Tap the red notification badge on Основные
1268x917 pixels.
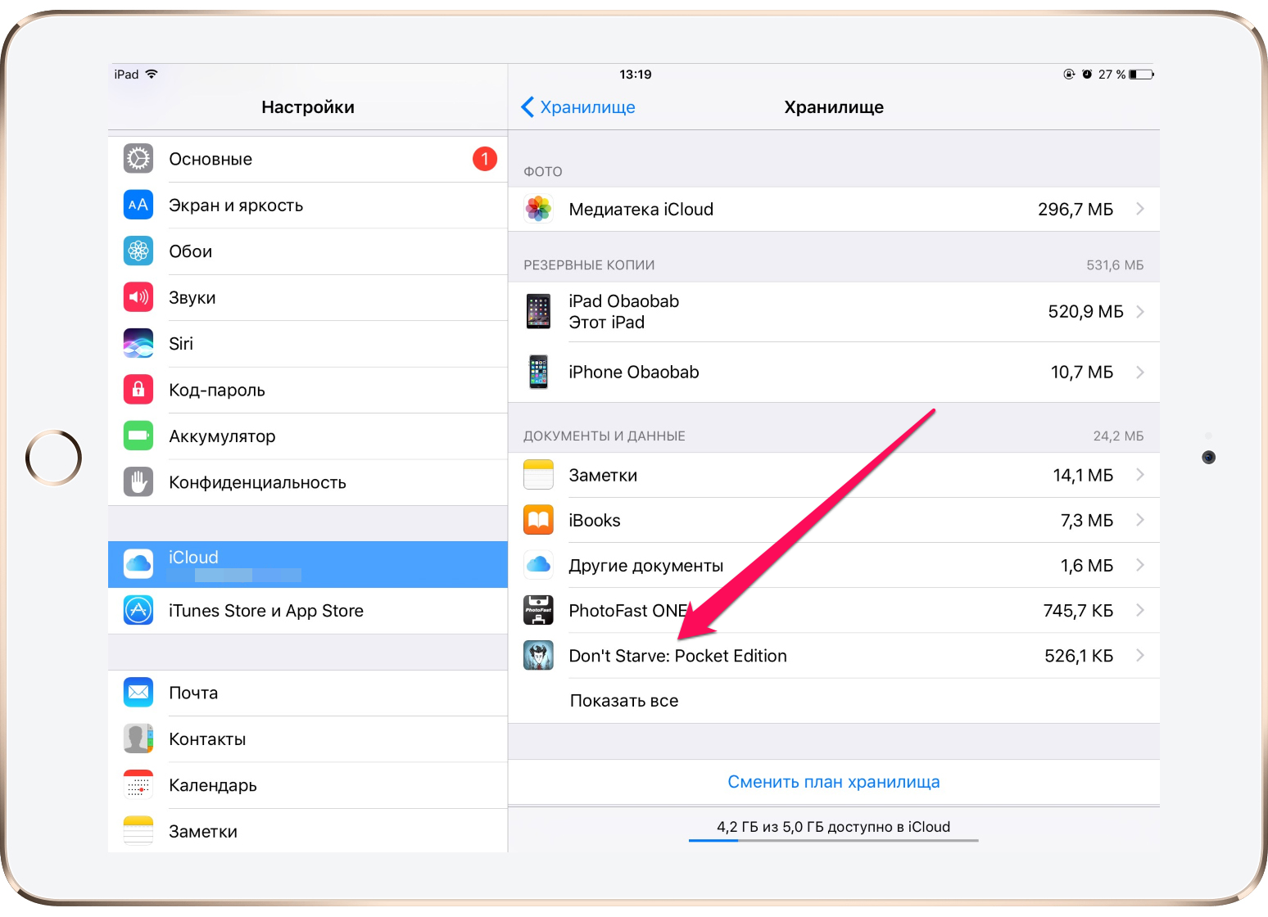click(485, 159)
